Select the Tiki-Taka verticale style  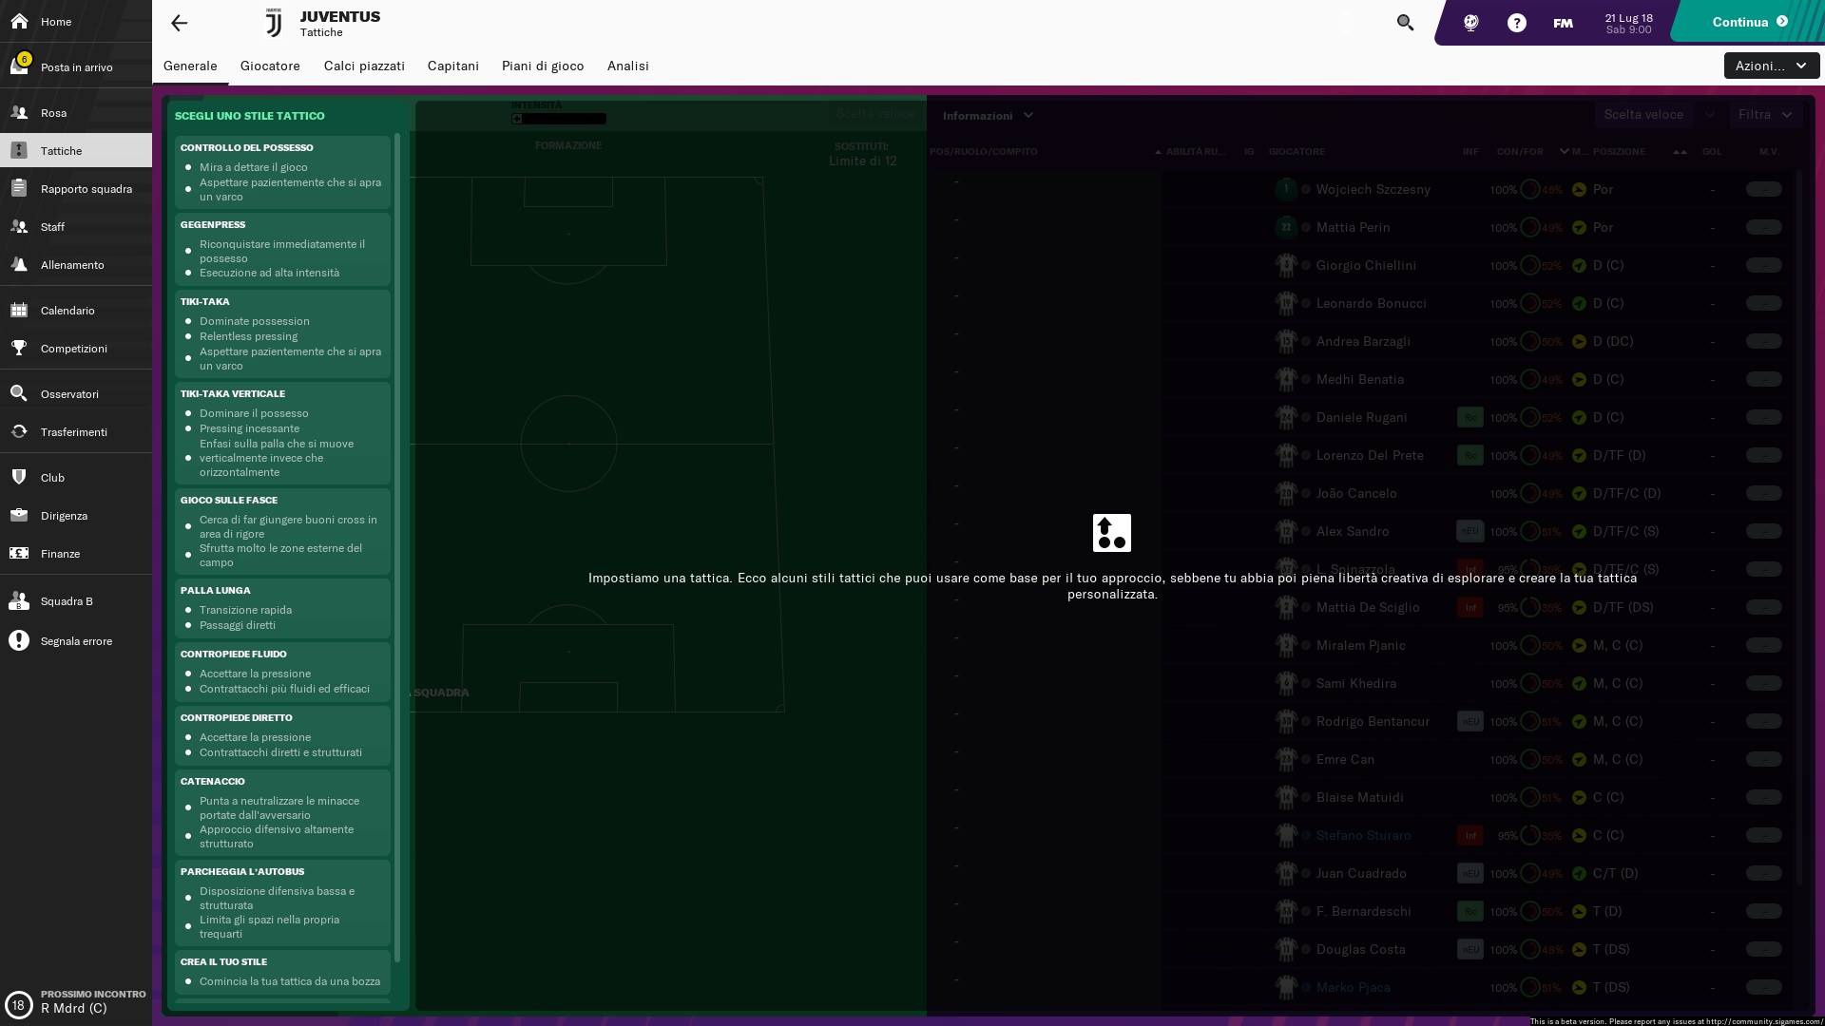tap(282, 432)
